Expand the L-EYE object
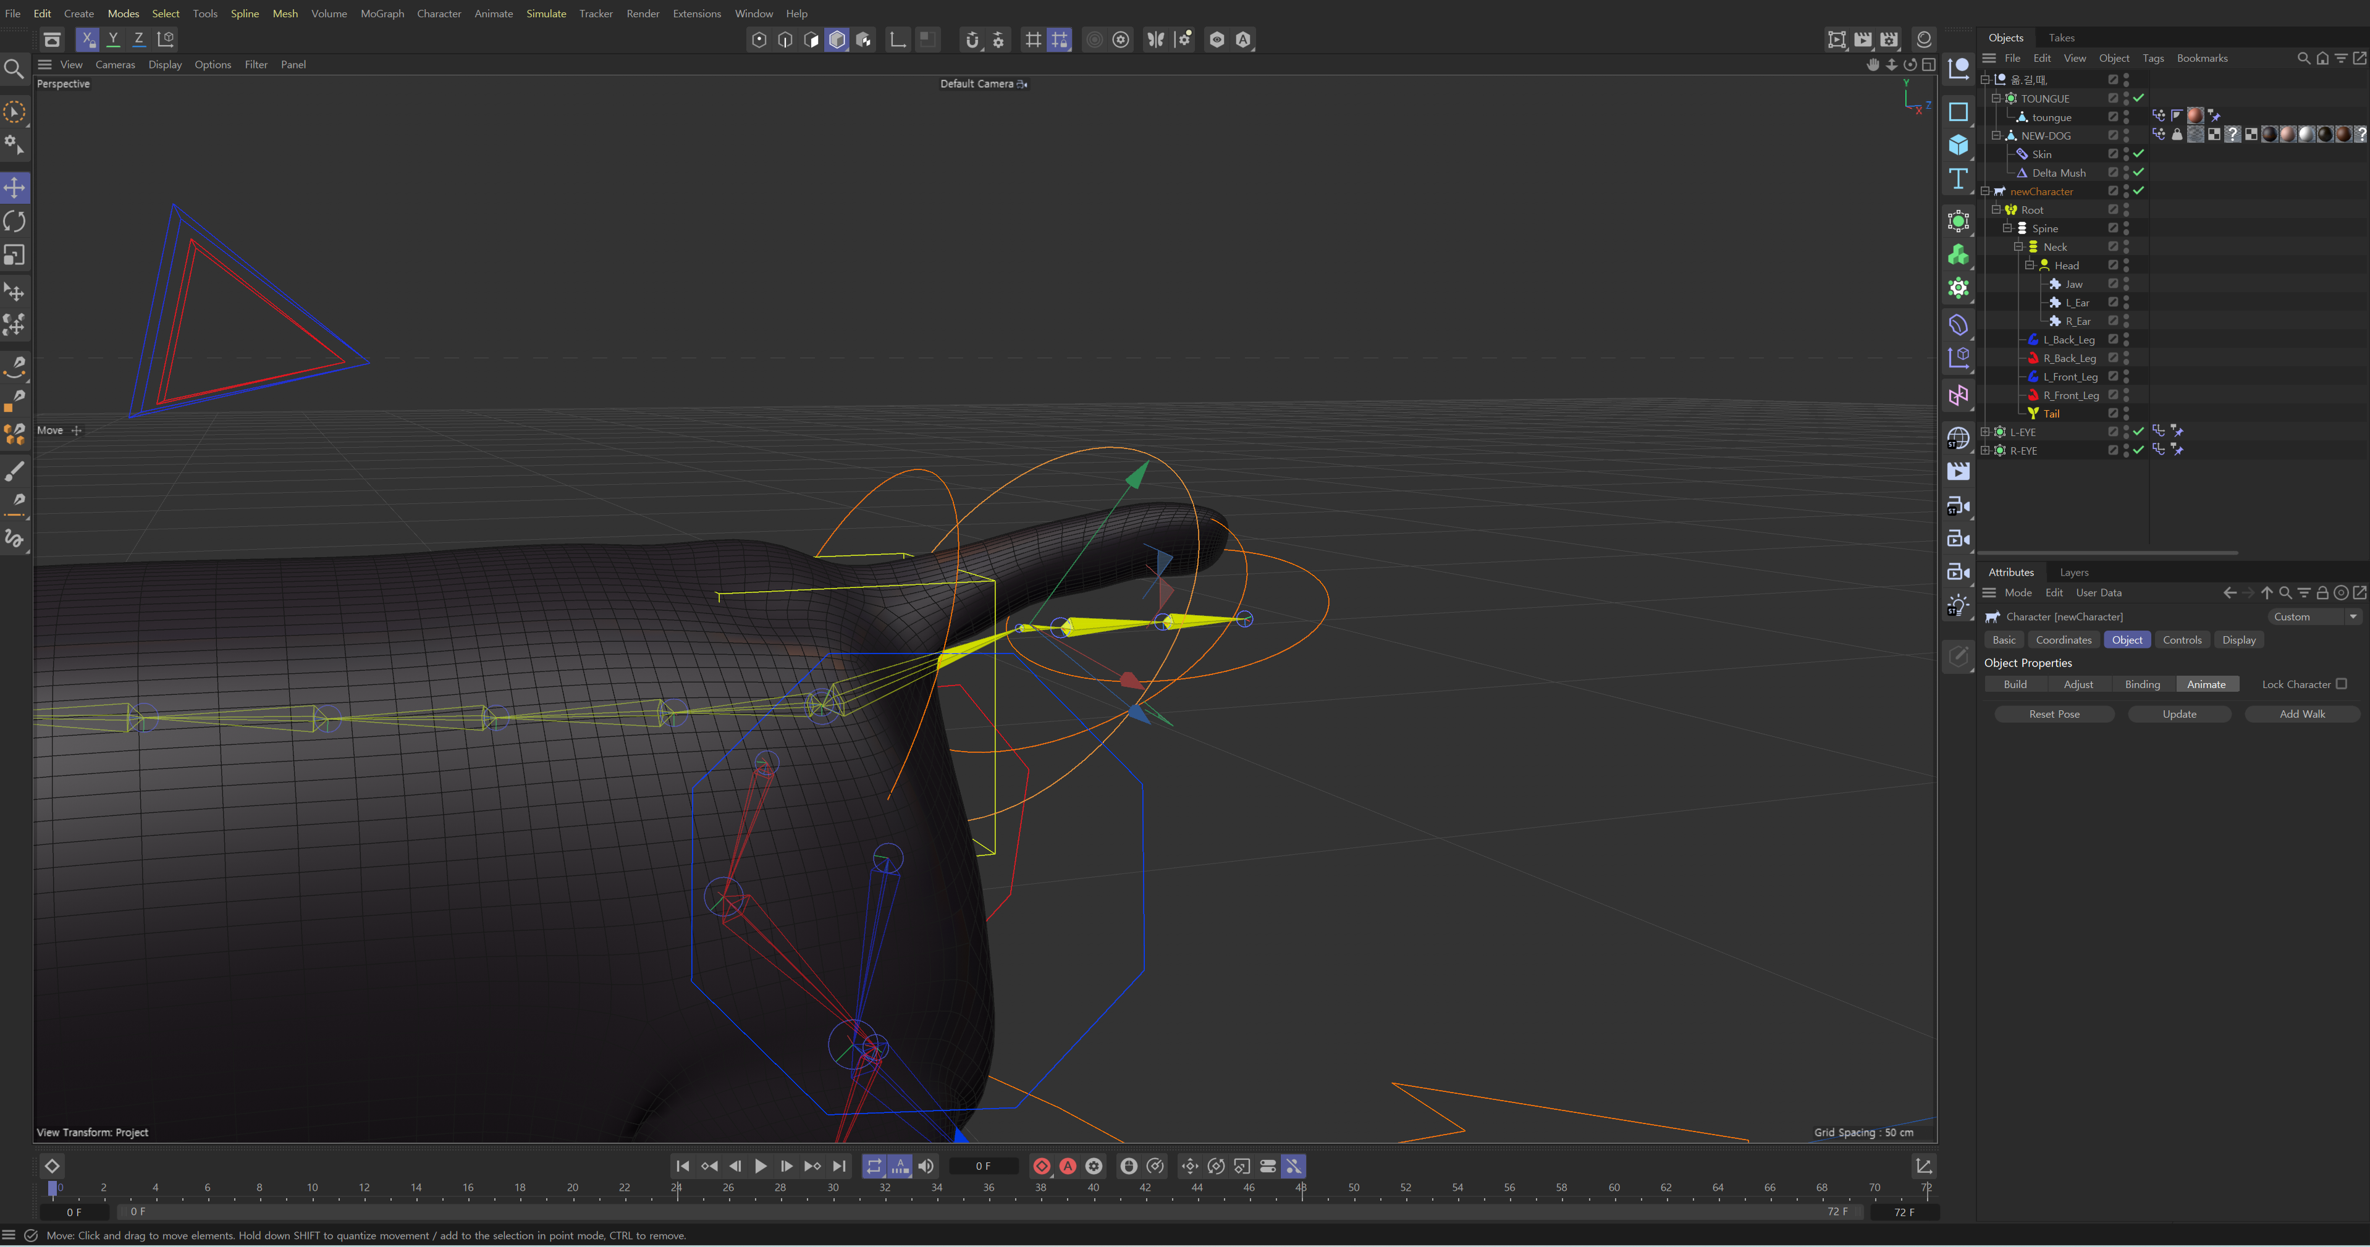Screen dimensions: 2370x1247 [x=1986, y=432]
